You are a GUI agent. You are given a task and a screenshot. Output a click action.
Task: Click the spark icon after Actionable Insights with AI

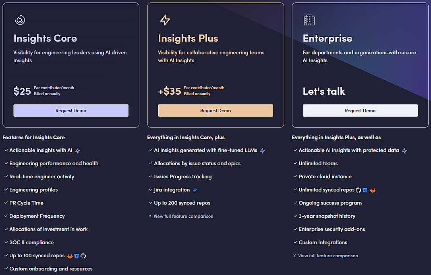pos(79,150)
